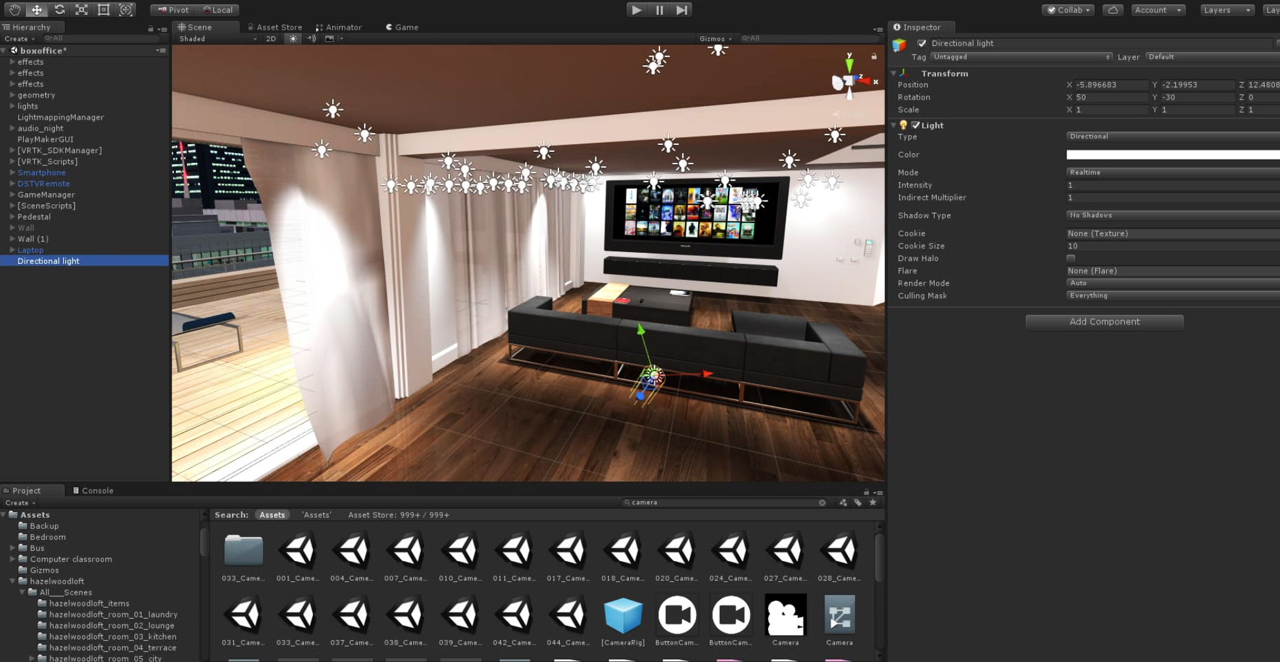Open the Culling Mask dropdown
1280x662 pixels.
[1173, 295]
